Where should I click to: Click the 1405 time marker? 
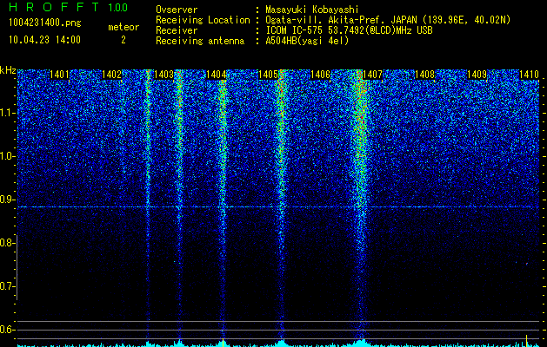pos(268,75)
